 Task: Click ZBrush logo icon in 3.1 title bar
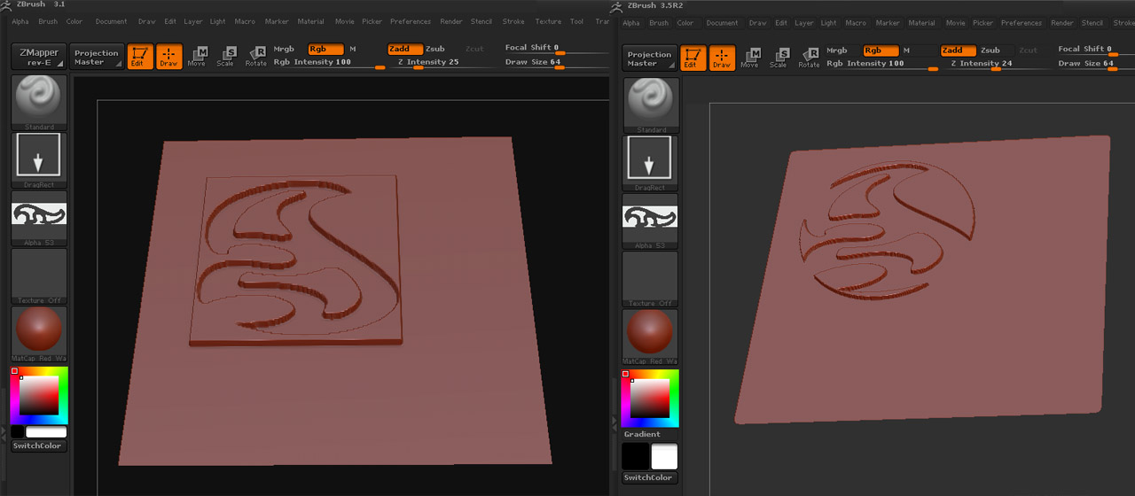(x=4, y=4)
